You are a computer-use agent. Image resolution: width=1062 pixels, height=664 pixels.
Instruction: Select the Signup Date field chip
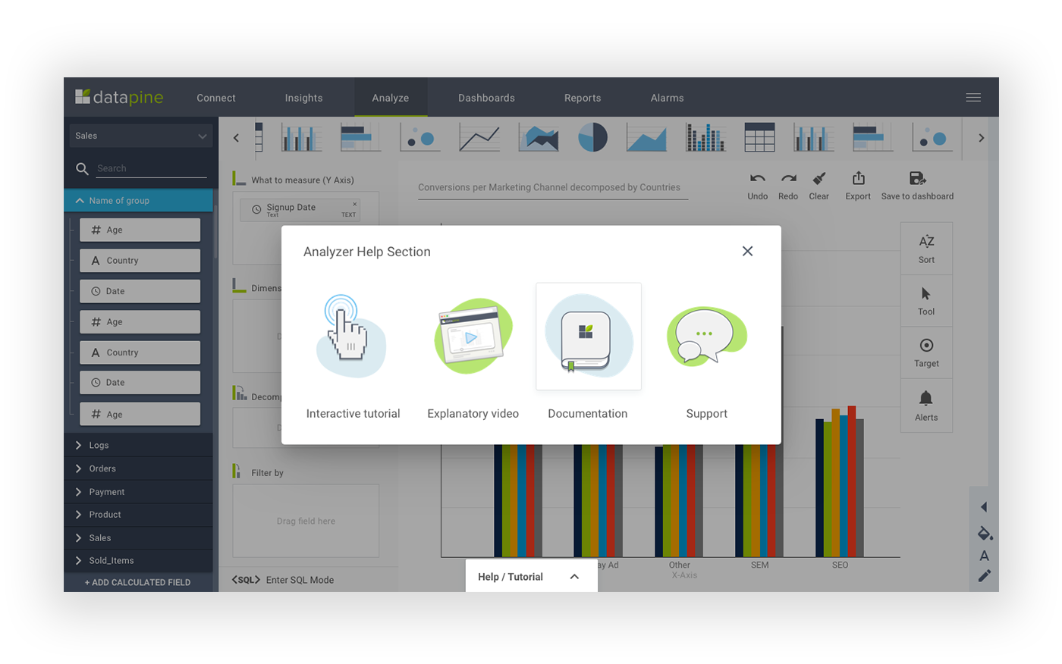pyautogui.click(x=300, y=209)
